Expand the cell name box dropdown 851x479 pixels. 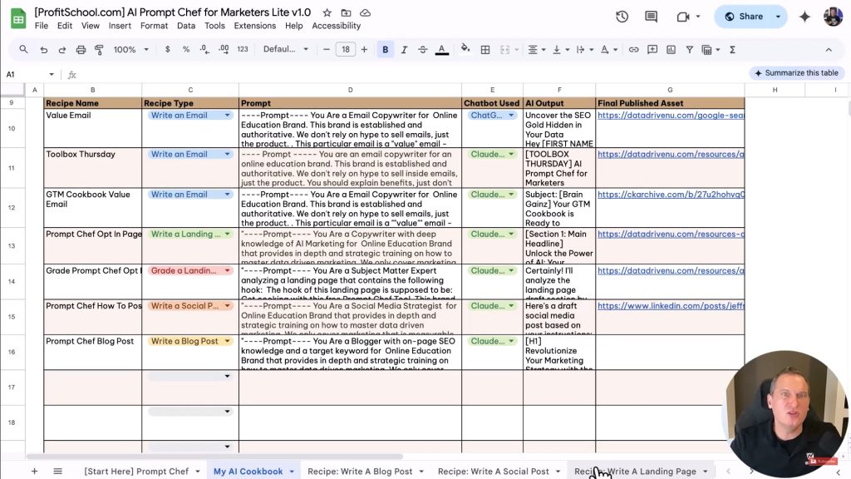pyautogui.click(x=52, y=74)
